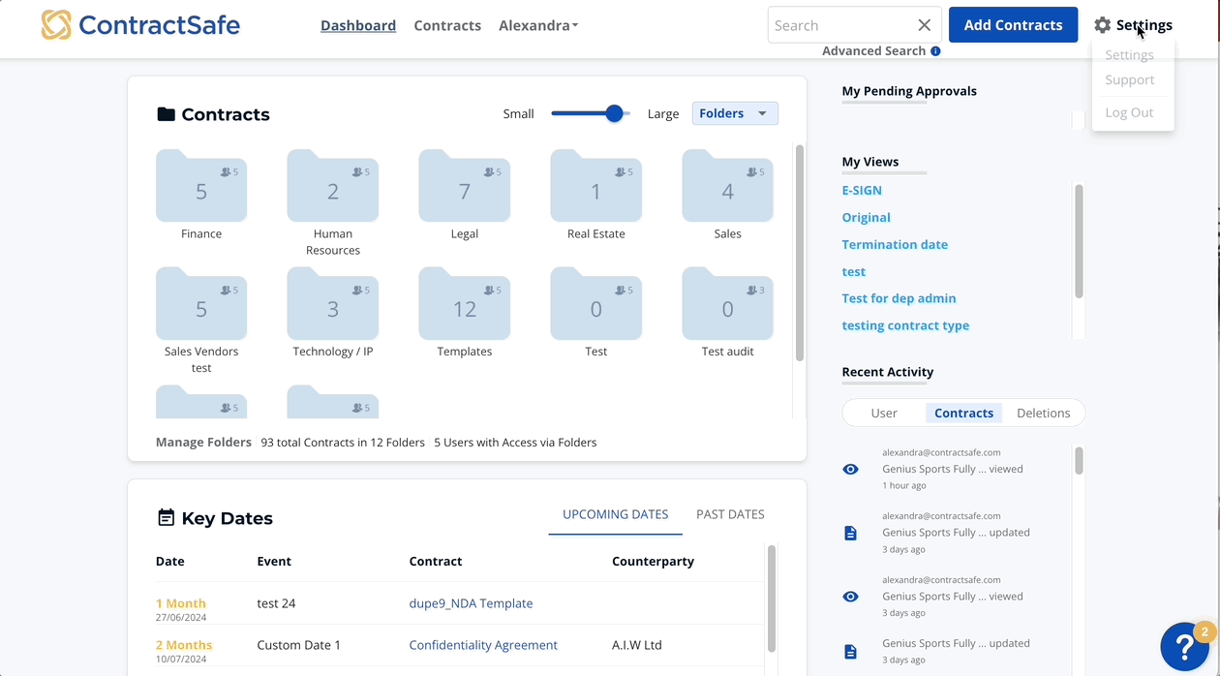Open the Finance folder
The image size is (1220, 676).
coord(201,186)
